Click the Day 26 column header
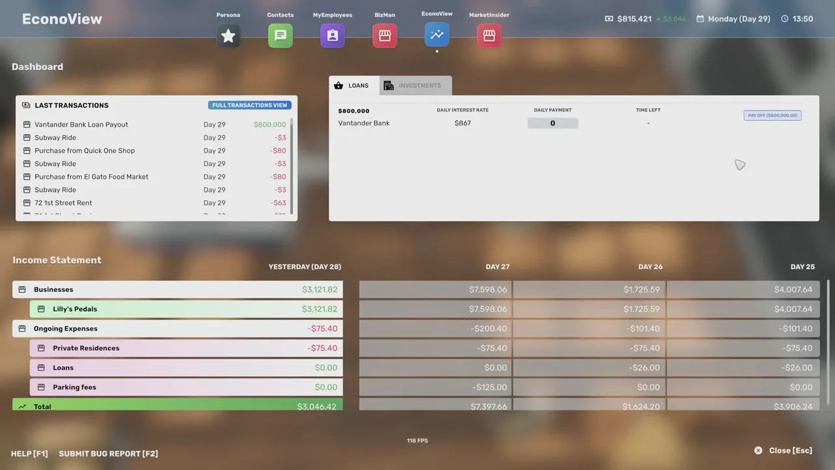The image size is (835, 470). (x=650, y=267)
